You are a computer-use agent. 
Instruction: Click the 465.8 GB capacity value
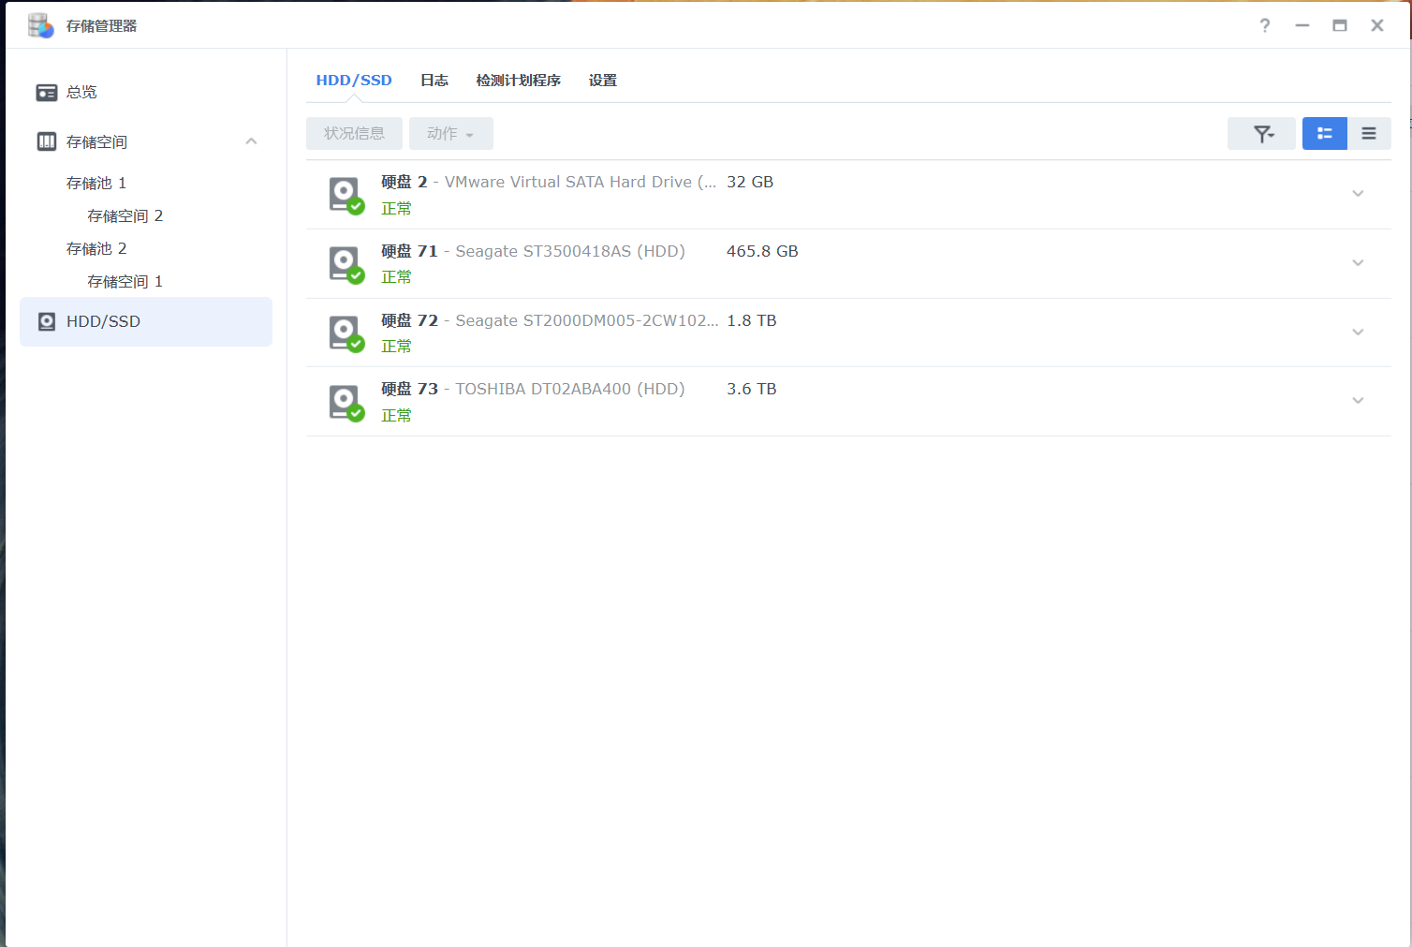coord(762,252)
